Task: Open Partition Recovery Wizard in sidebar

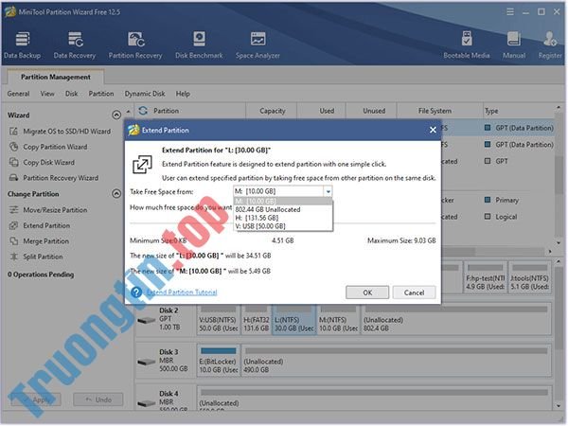Action: (x=61, y=178)
